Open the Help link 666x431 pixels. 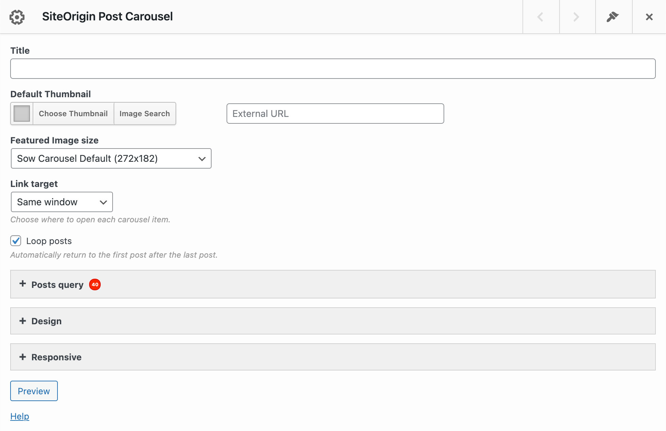[19, 416]
